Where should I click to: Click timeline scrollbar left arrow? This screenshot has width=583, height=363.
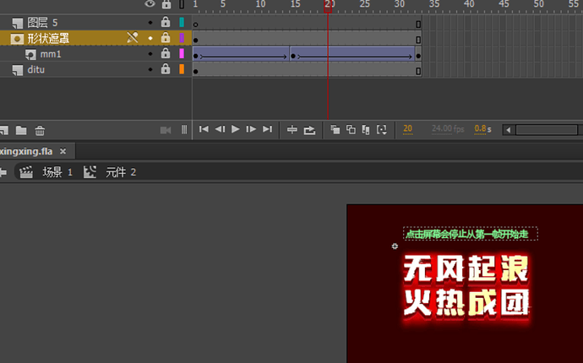coord(509,130)
